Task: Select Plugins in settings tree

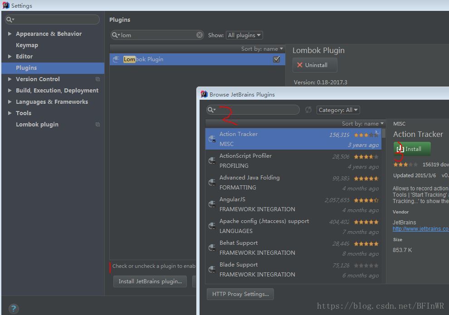Action: pos(53,68)
